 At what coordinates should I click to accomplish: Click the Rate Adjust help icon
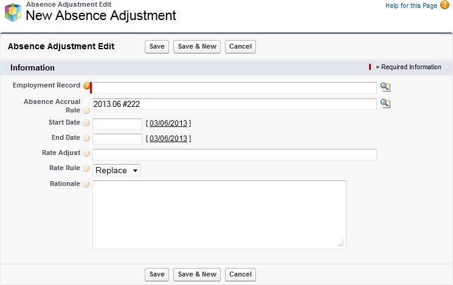click(x=86, y=154)
